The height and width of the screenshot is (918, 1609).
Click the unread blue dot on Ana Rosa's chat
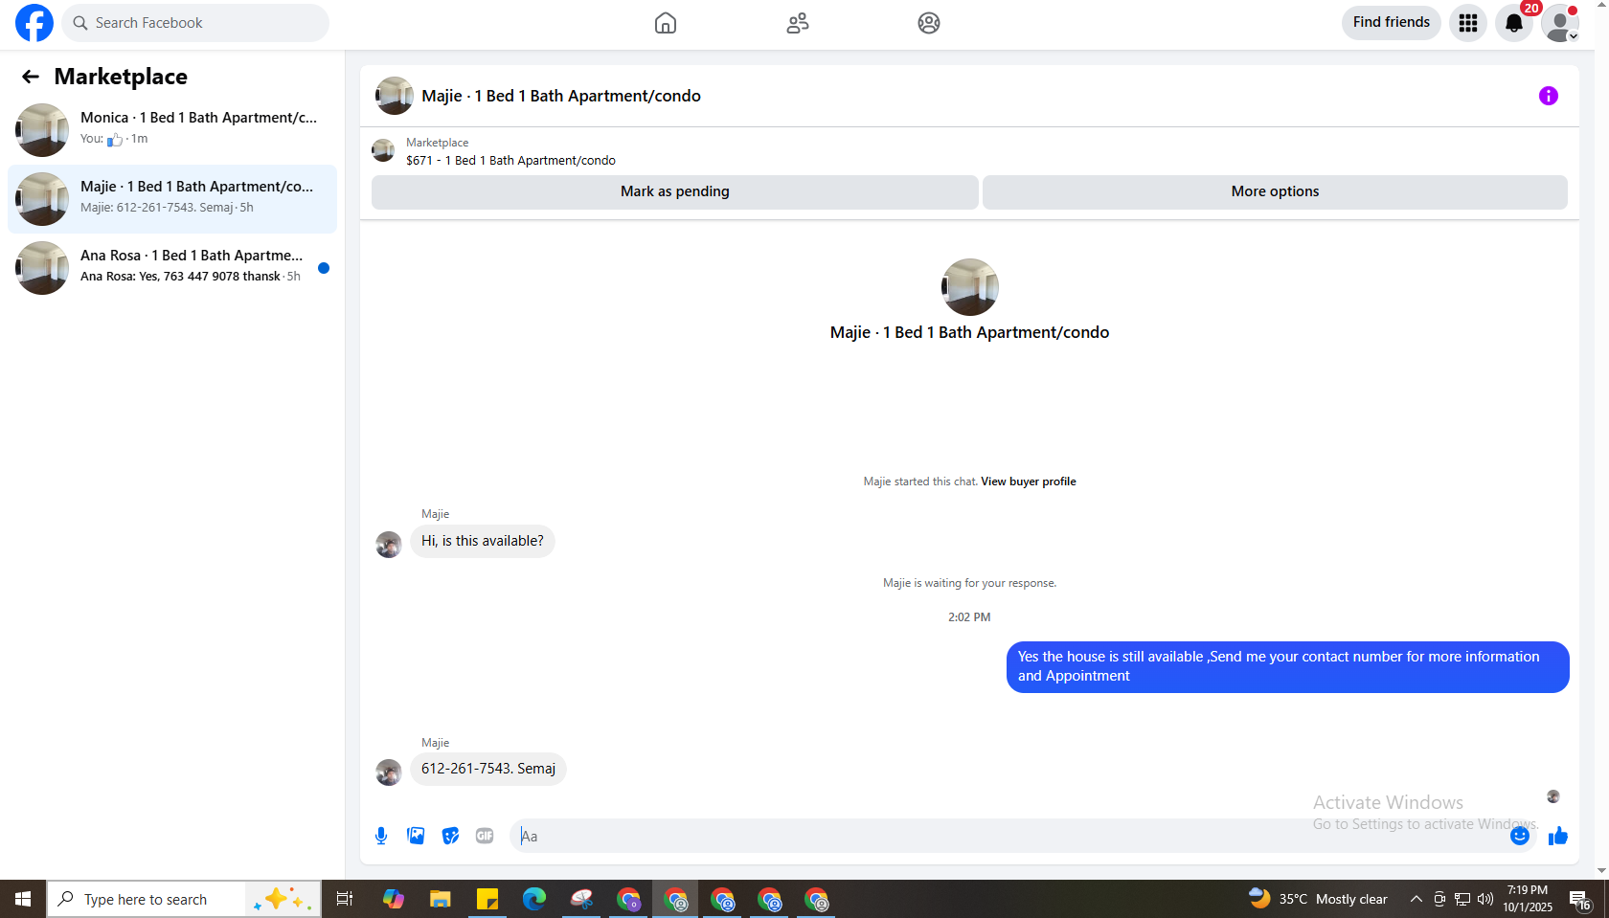[x=324, y=268]
